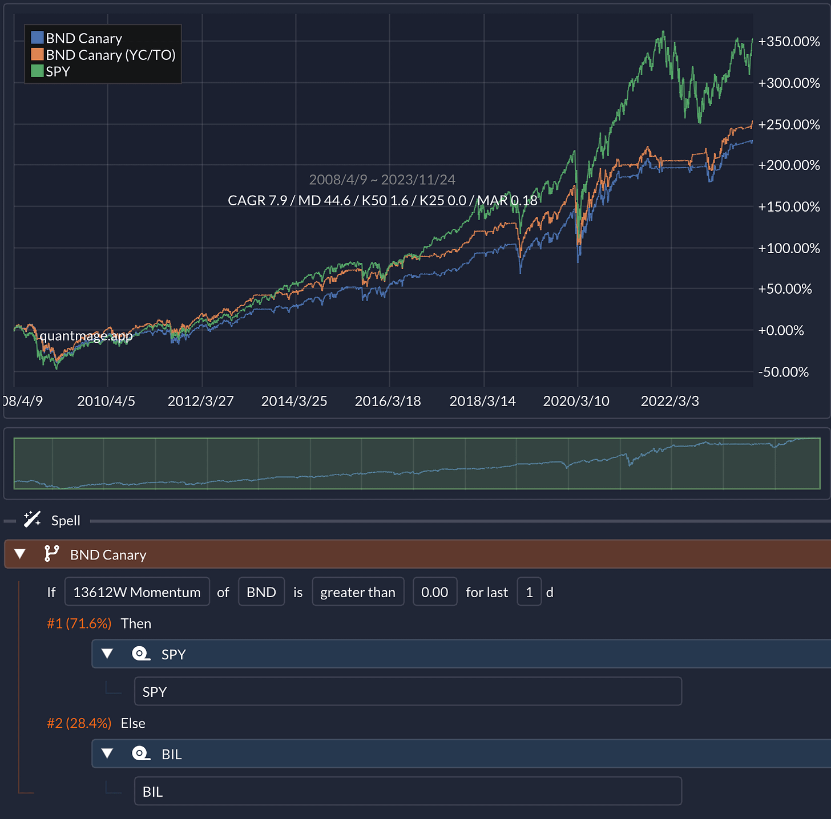Click the asset icon beside the SPY header
831x819 pixels.
(x=140, y=654)
